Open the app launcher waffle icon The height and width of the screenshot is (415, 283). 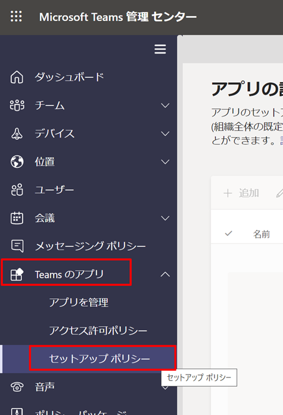[x=16, y=17]
